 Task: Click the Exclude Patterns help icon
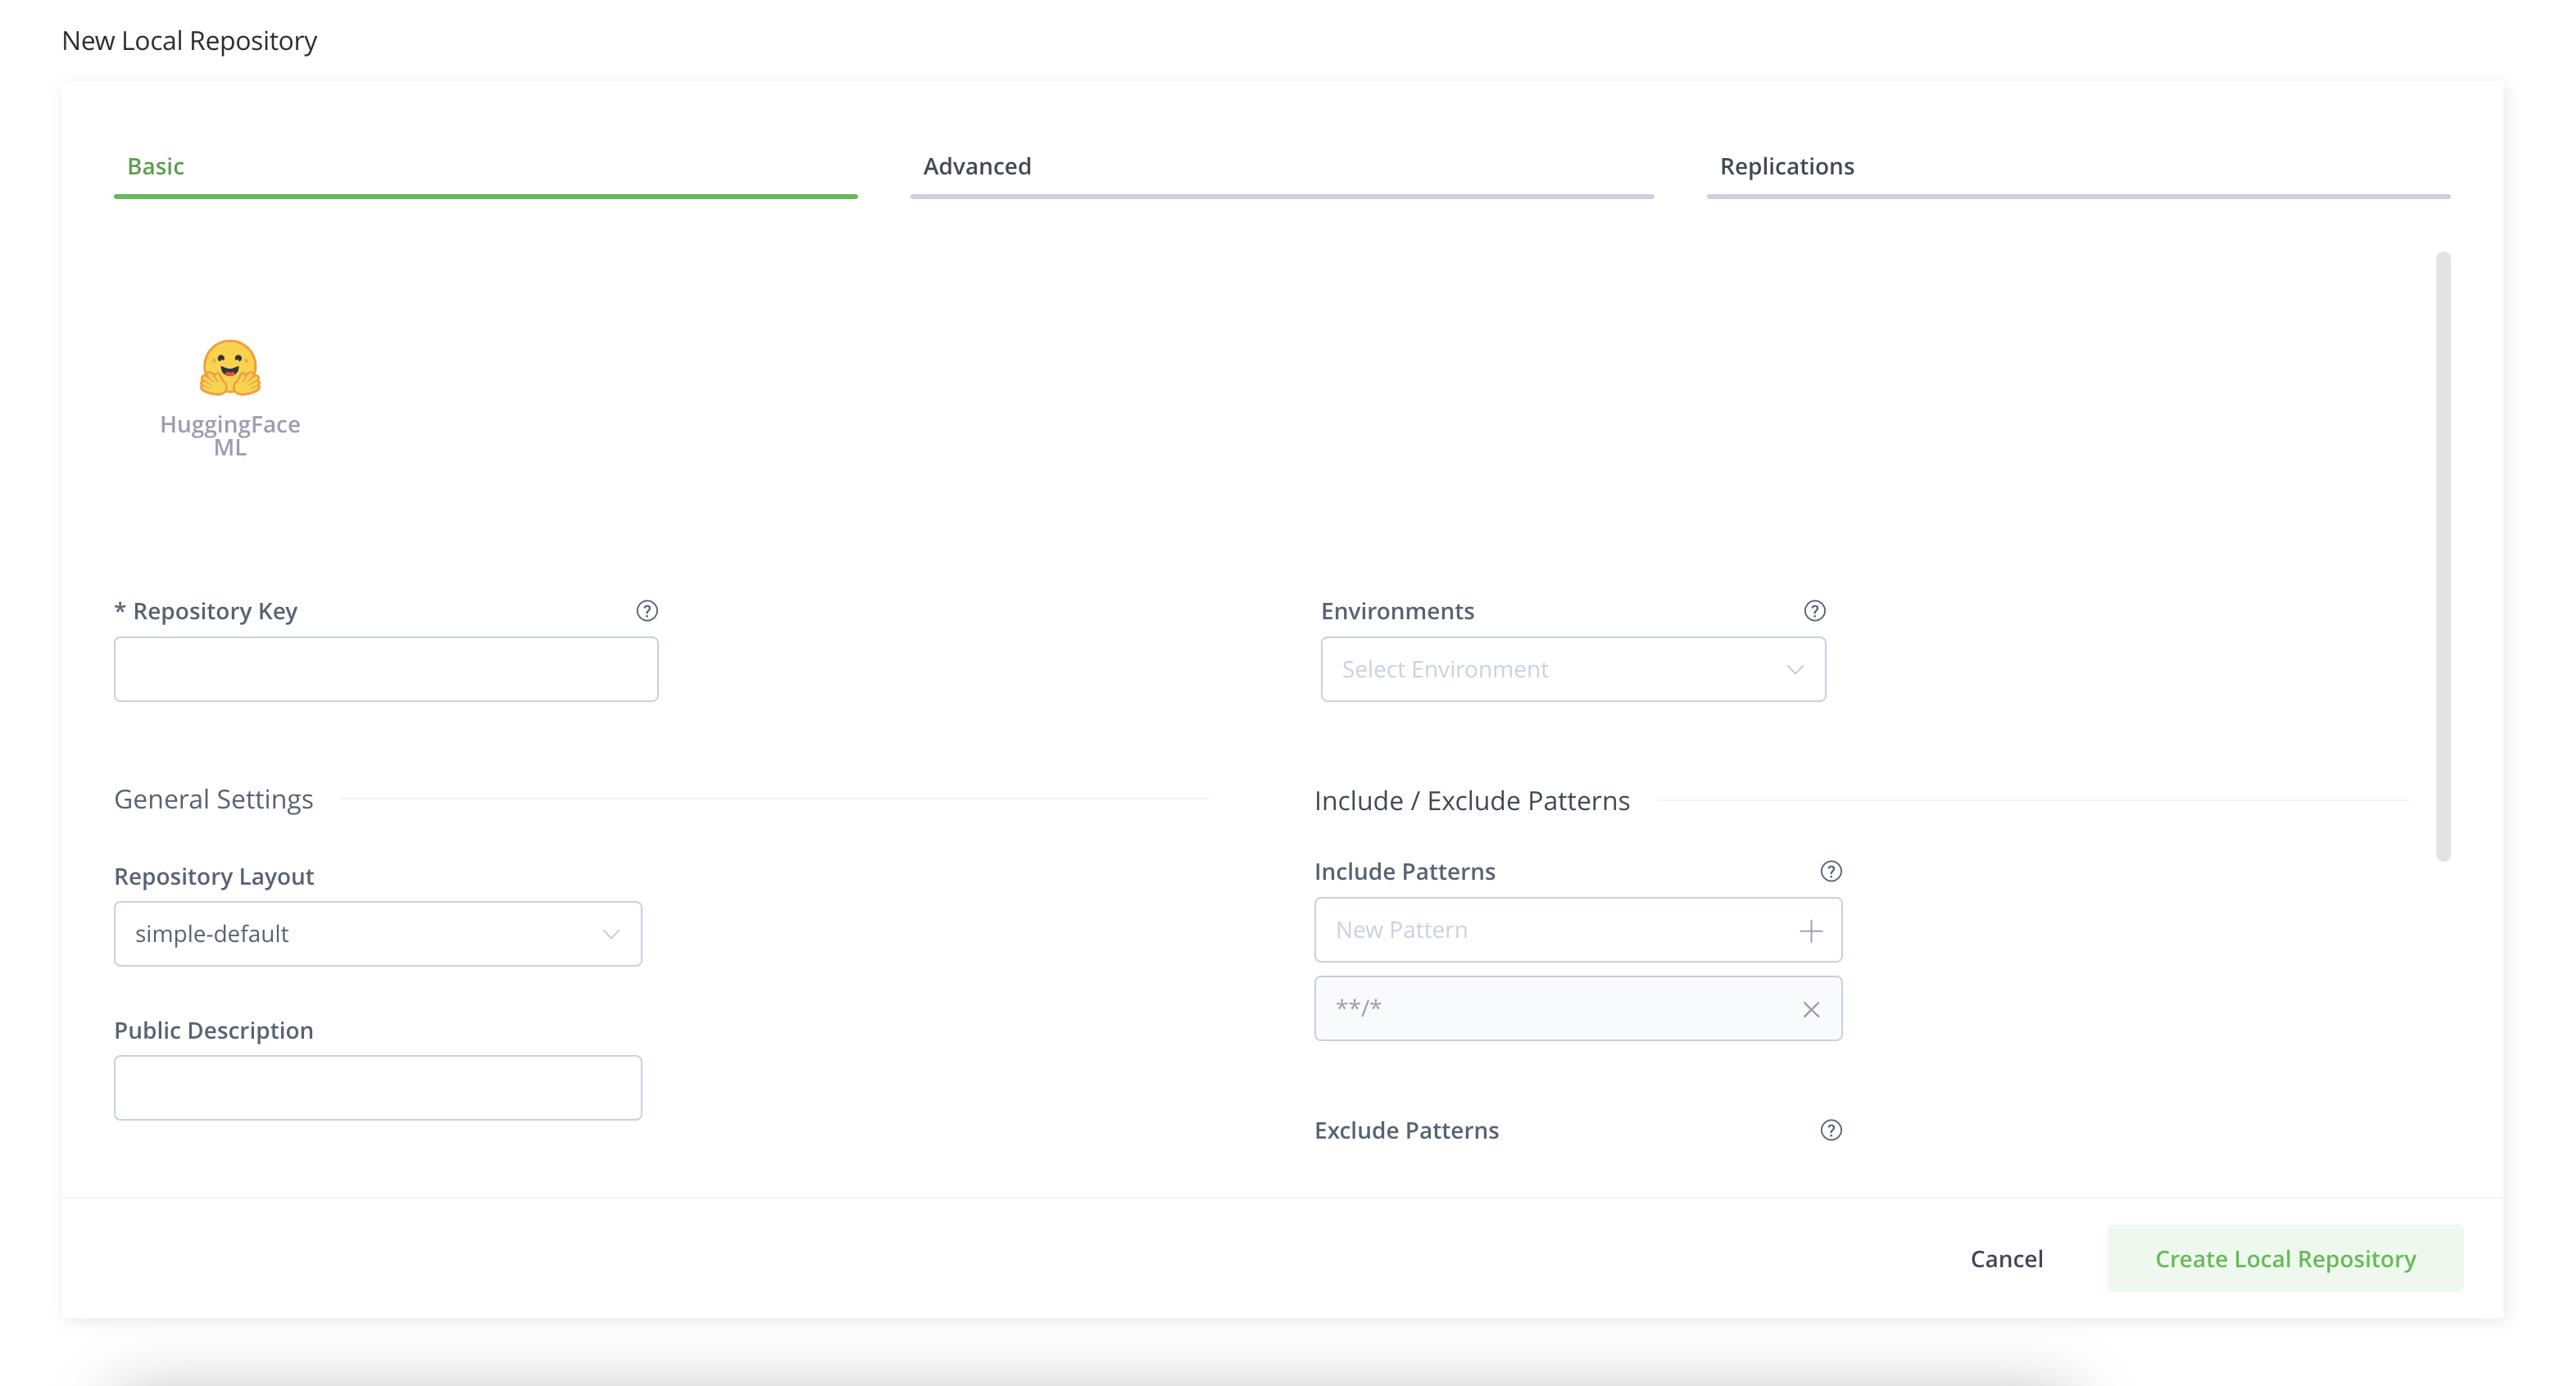point(1831,1130)
